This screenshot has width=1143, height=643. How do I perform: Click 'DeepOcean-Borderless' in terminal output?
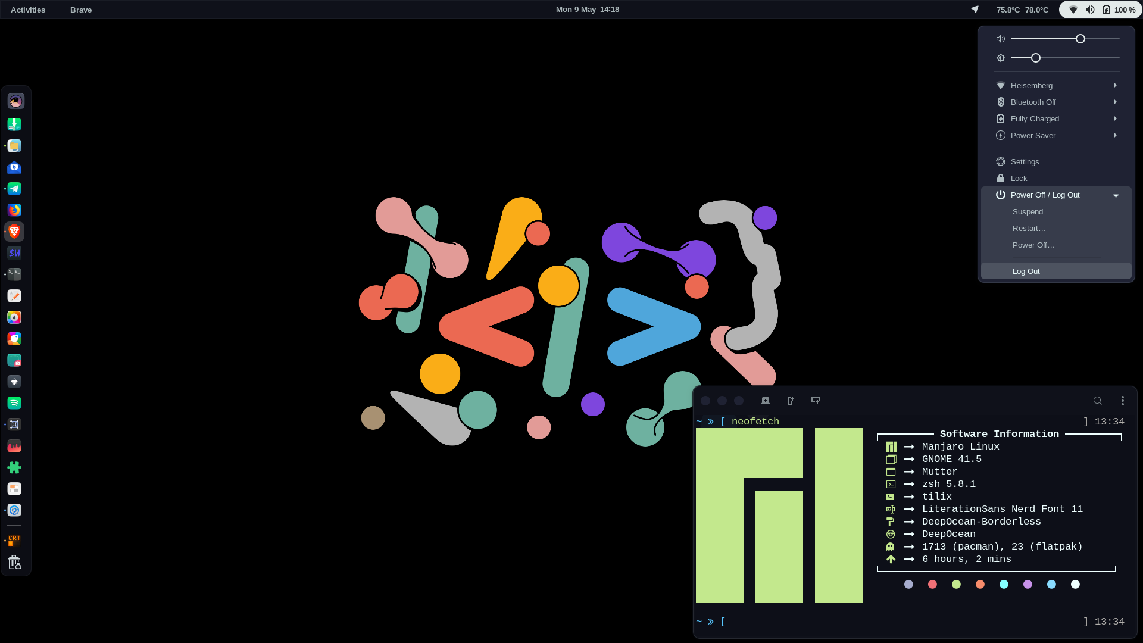tap(982, 522)
